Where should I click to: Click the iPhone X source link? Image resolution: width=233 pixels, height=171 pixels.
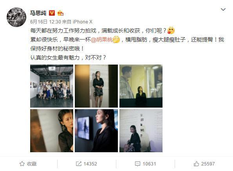(x=83, y=22)
